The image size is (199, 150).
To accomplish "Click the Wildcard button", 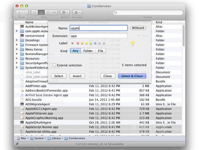I will click(138, 28).
